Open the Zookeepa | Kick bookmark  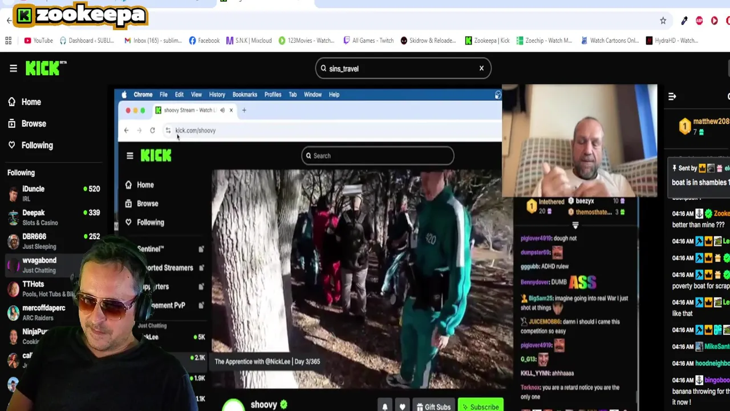(x=487, y=41)
